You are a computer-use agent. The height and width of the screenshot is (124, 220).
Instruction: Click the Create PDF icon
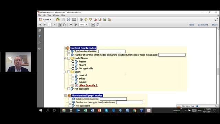[41, 19]
